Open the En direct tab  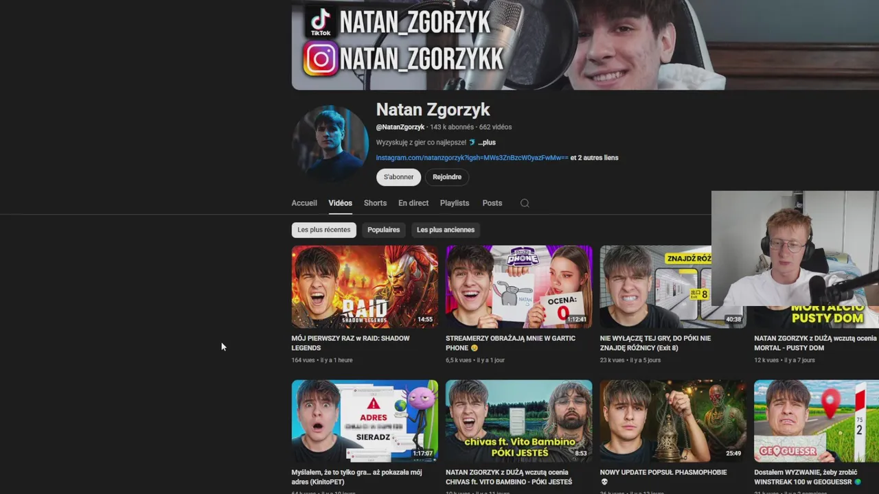click(413, 203)
